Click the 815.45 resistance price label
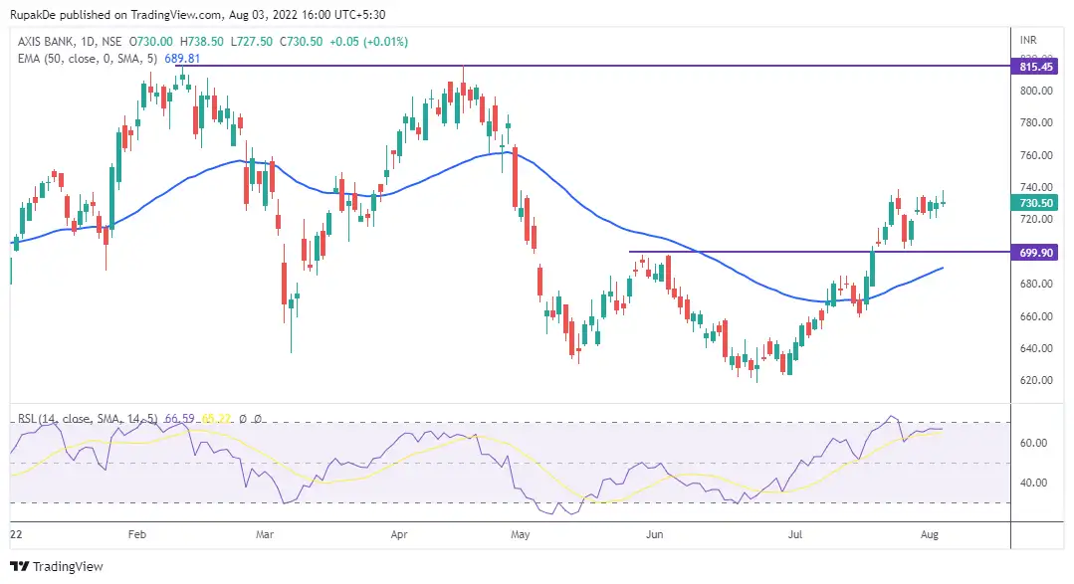The image size is (1074, 584). (1035, 66)
